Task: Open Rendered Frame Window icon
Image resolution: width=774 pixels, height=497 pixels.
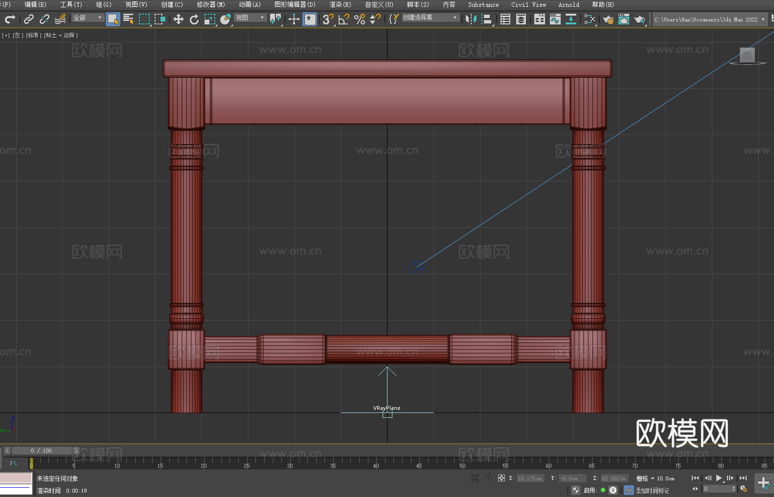Action: 624,19
